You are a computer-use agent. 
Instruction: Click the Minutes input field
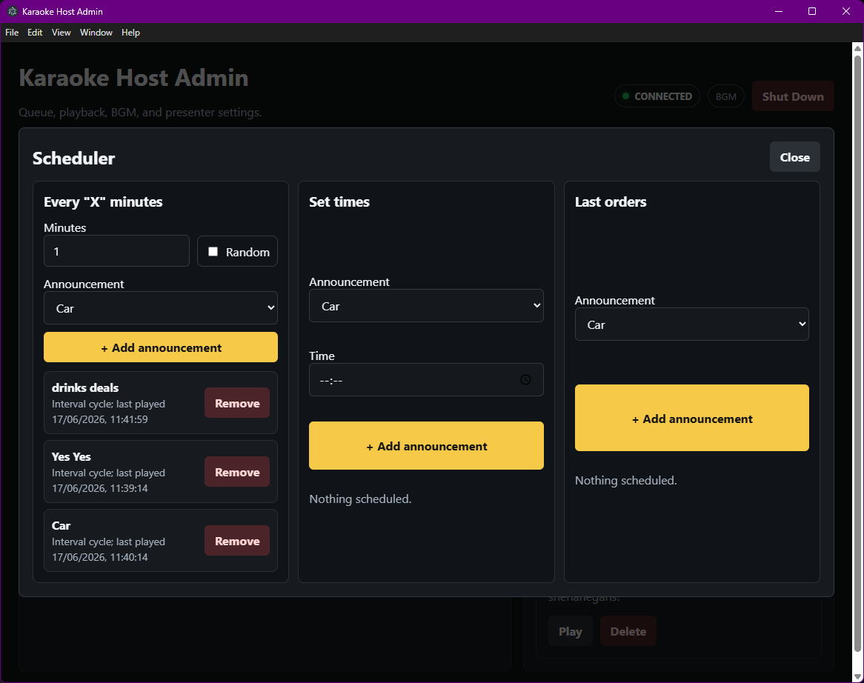116,251
